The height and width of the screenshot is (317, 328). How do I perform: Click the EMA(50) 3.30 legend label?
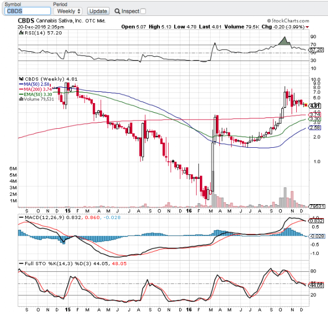37,94
